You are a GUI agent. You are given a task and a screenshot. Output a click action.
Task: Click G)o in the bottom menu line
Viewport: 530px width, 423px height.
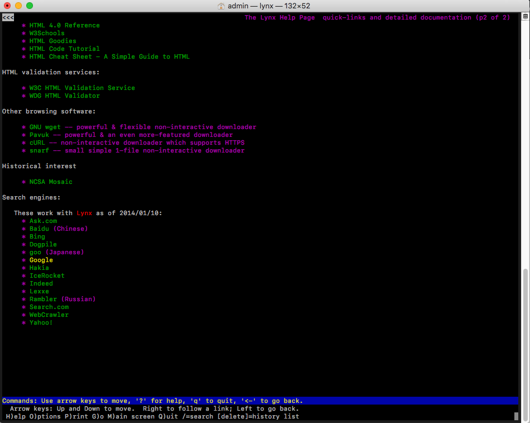point(98,417)
